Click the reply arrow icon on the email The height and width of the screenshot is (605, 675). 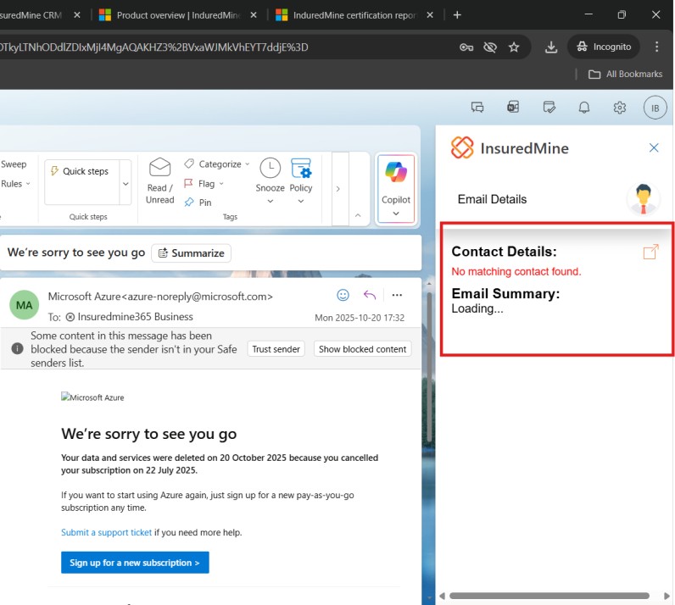pos(370,295)
